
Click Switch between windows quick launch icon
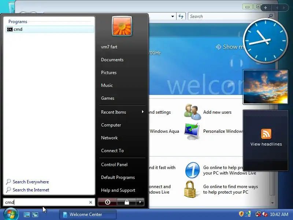pyautogui.click(x=35, y=214)
